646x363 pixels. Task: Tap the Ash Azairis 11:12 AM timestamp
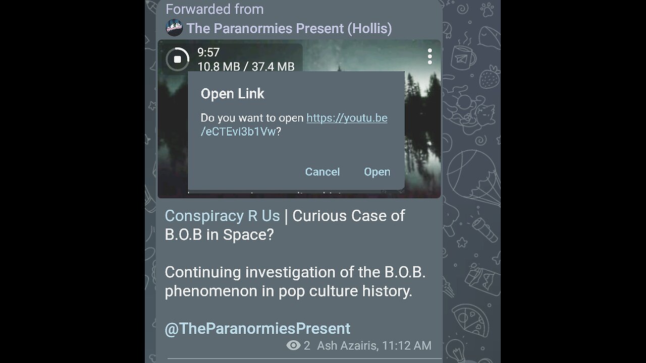click(x=374, y=345)
